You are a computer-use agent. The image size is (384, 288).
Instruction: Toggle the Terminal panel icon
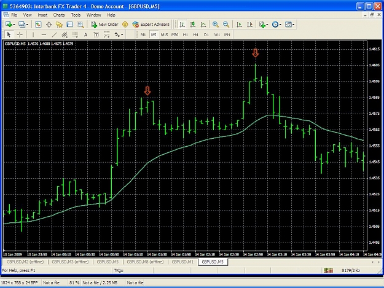click(70, 24)
